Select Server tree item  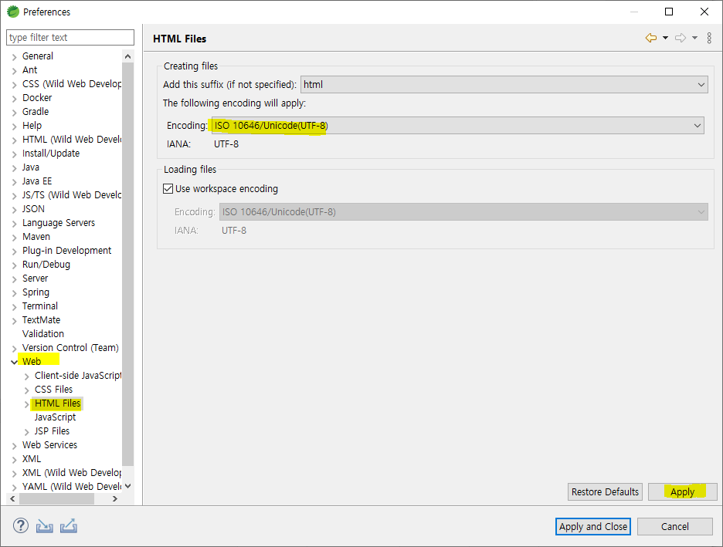coord(35,278)
